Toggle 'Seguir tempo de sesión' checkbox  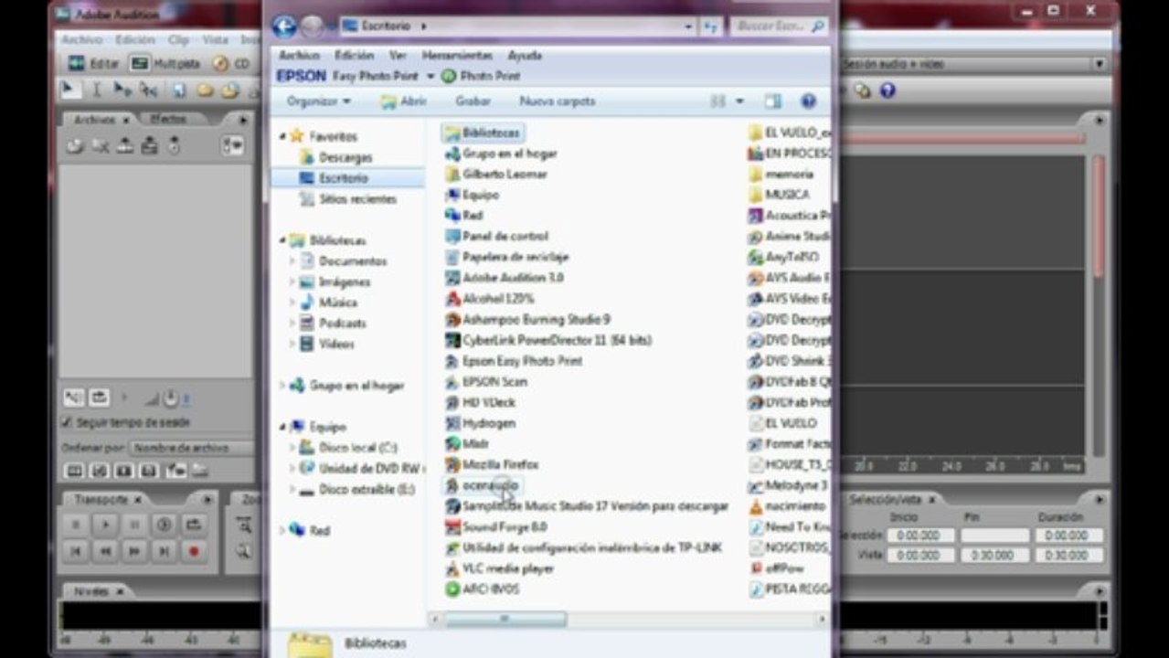[67, 422]
